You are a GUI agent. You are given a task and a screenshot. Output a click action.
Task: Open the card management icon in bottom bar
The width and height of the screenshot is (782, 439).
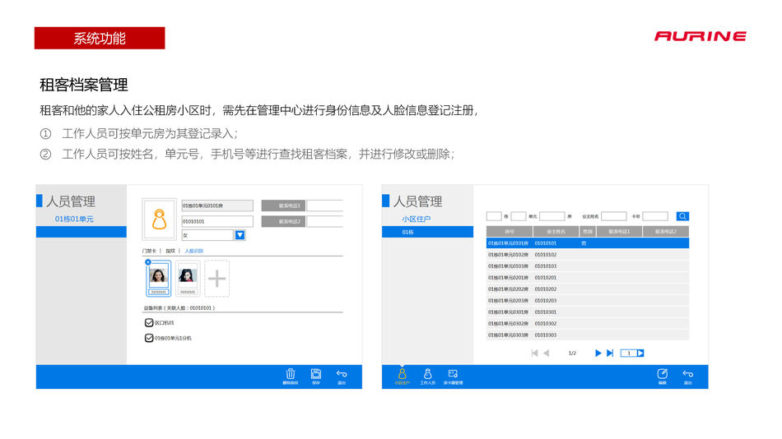(x=453, y=374)
